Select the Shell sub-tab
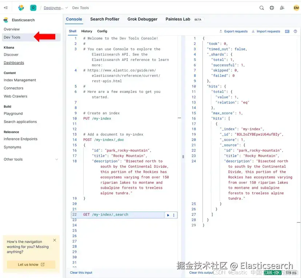301x278 pixels. 73,31
